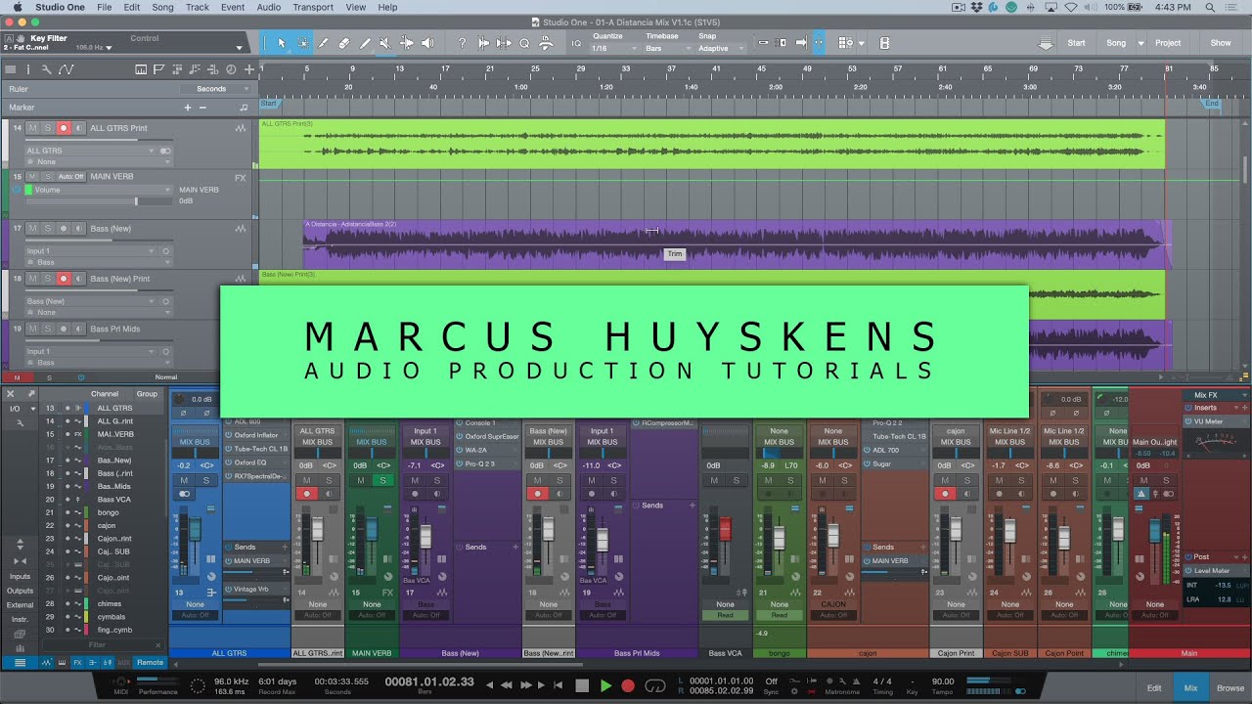Open the Song menu
The height and width of the screenshot is (704, 1252).
pos(162,7)
